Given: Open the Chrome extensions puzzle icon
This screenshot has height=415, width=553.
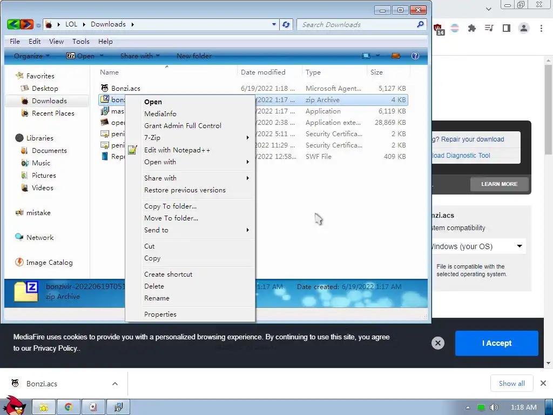Looking at the screenshot, I should point(472,28).
